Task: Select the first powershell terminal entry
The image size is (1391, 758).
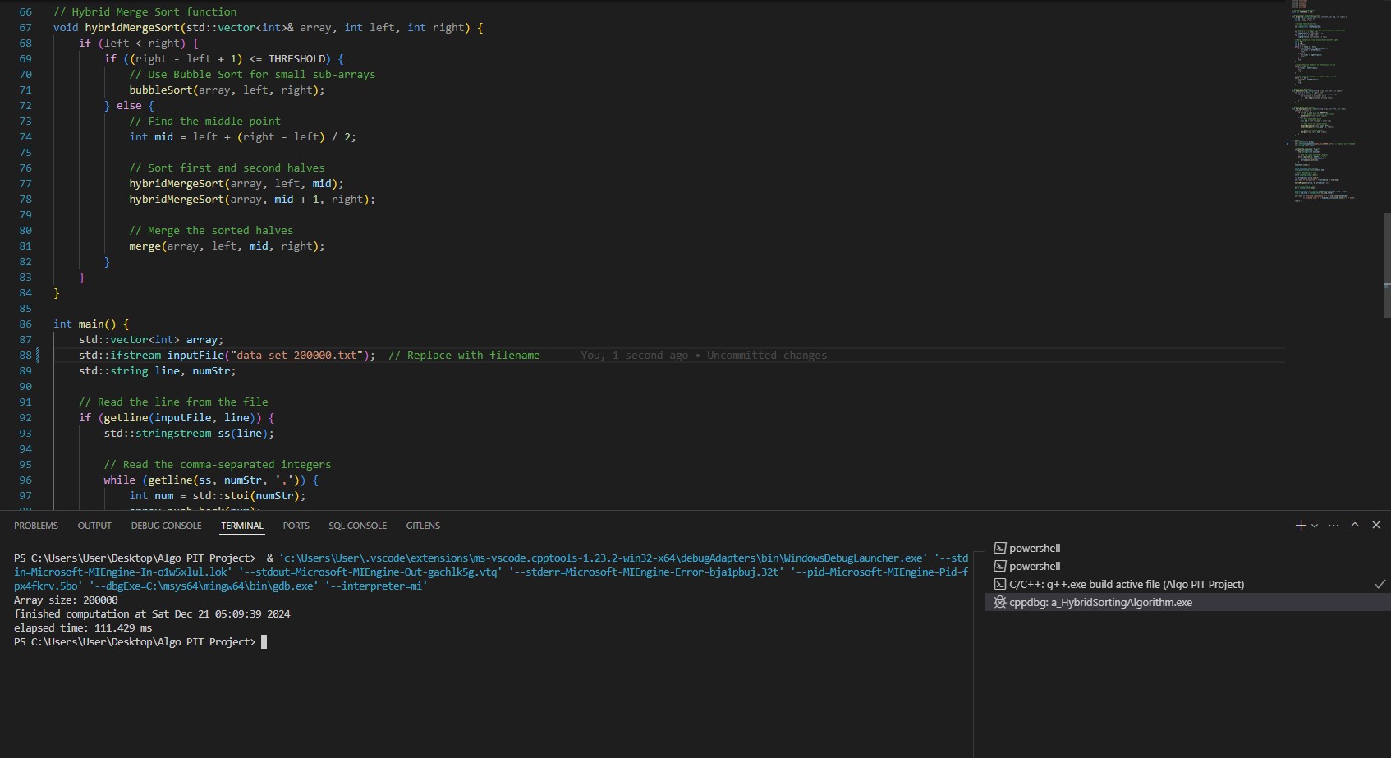Action: coord(1035,549)
